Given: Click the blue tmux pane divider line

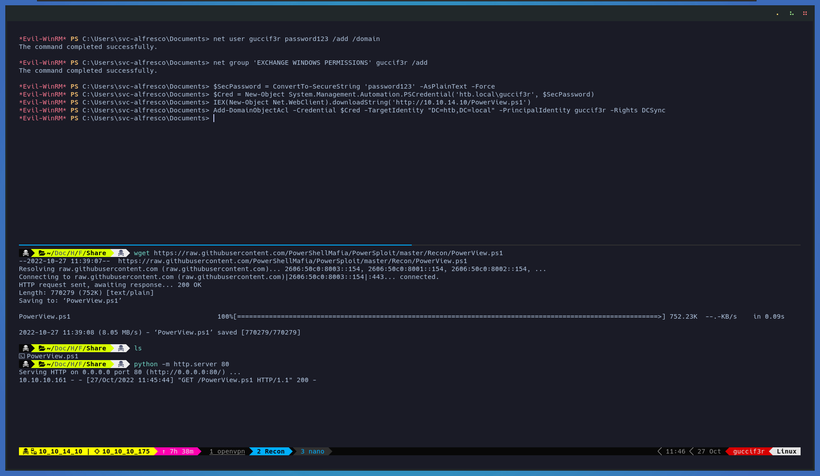Looking at the screenshot, I should point(215,245).
